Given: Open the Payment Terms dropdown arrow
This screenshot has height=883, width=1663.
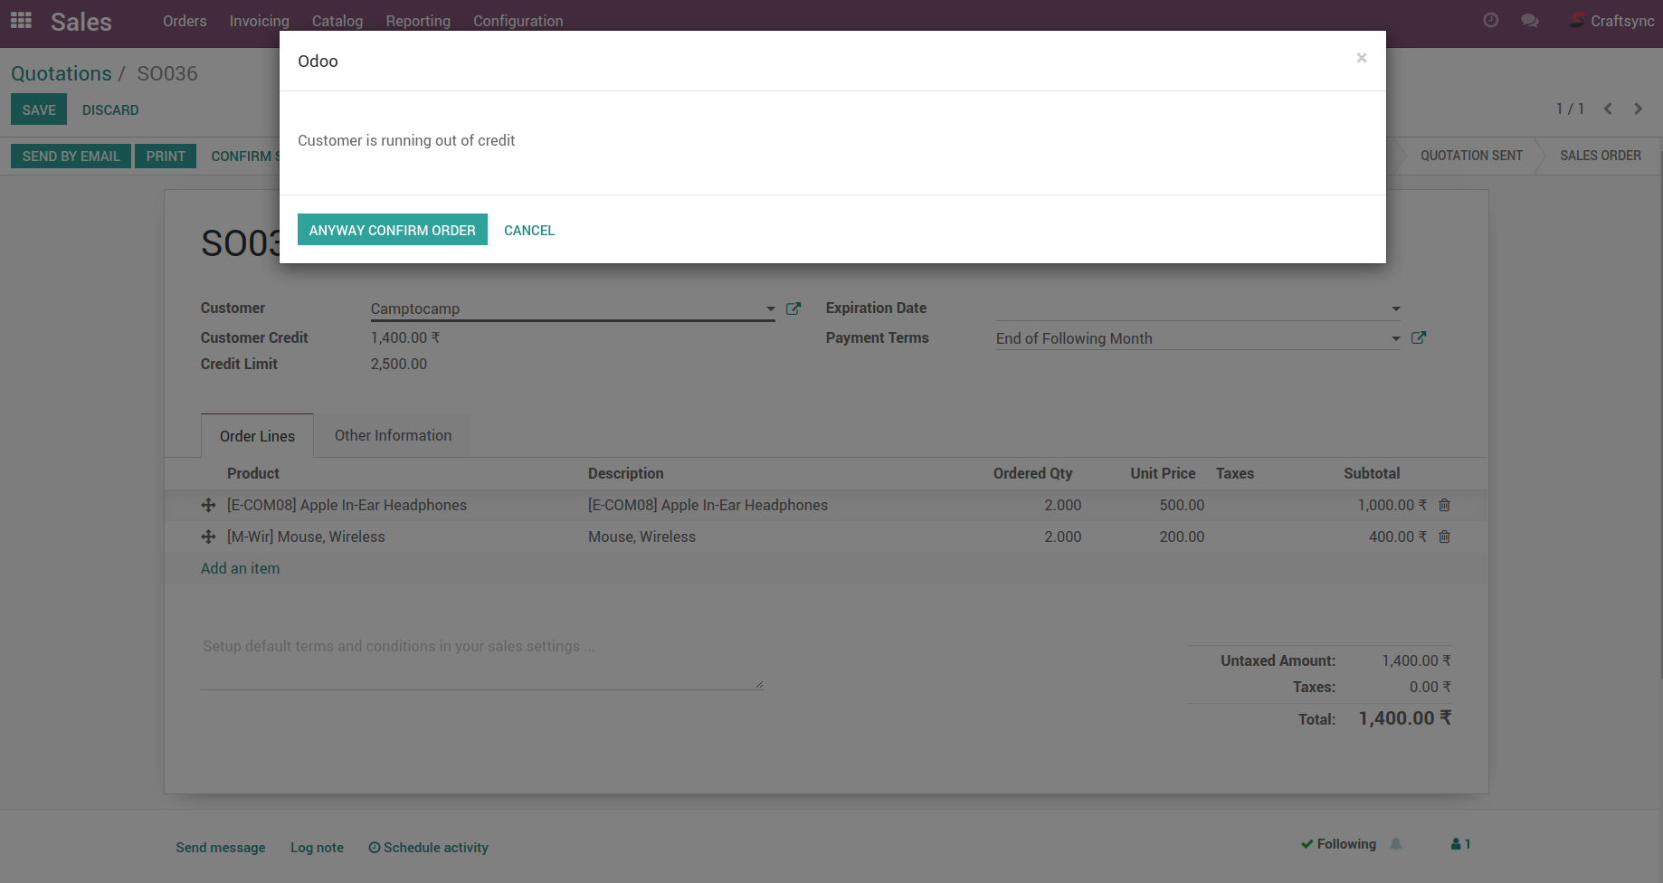Looking at the screenshot, I should coord(1395,338).
